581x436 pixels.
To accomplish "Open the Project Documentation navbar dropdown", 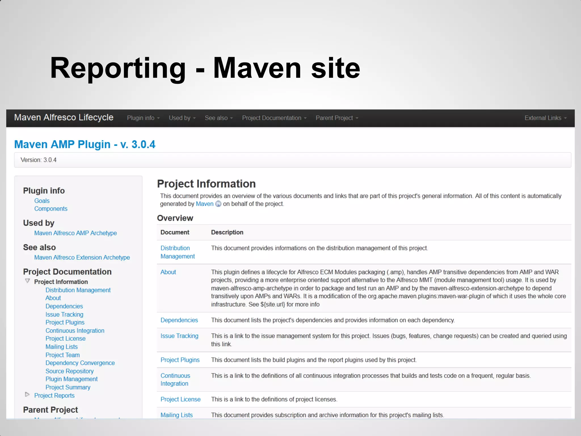I will pyautogui.click(x=274, y=118).
